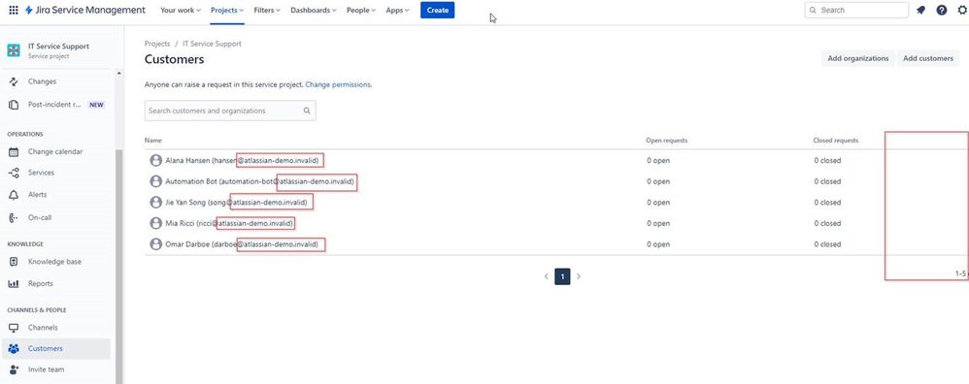Expand the Your work dropdown
This screenshot has height=384, width=969.
click(181, 10)
